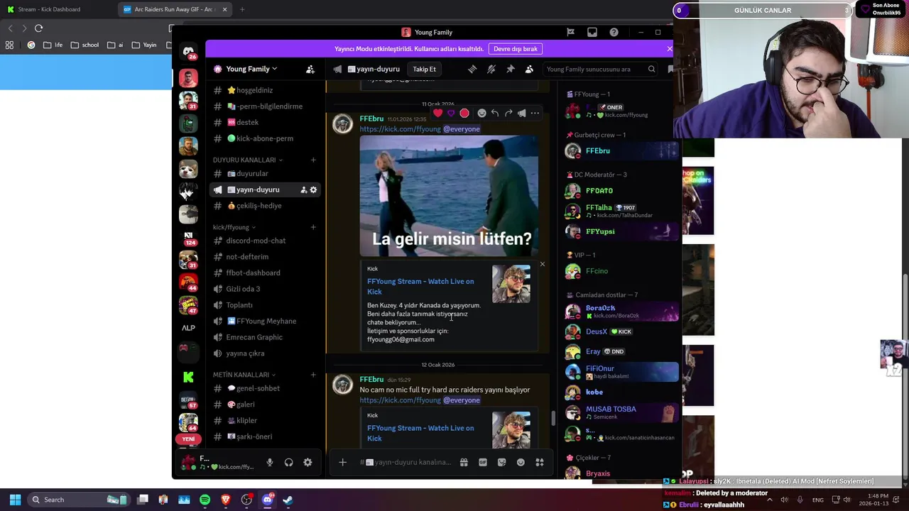Toggle member list icon in header
This screenshot has height=511, width=909.
point(529,69)
